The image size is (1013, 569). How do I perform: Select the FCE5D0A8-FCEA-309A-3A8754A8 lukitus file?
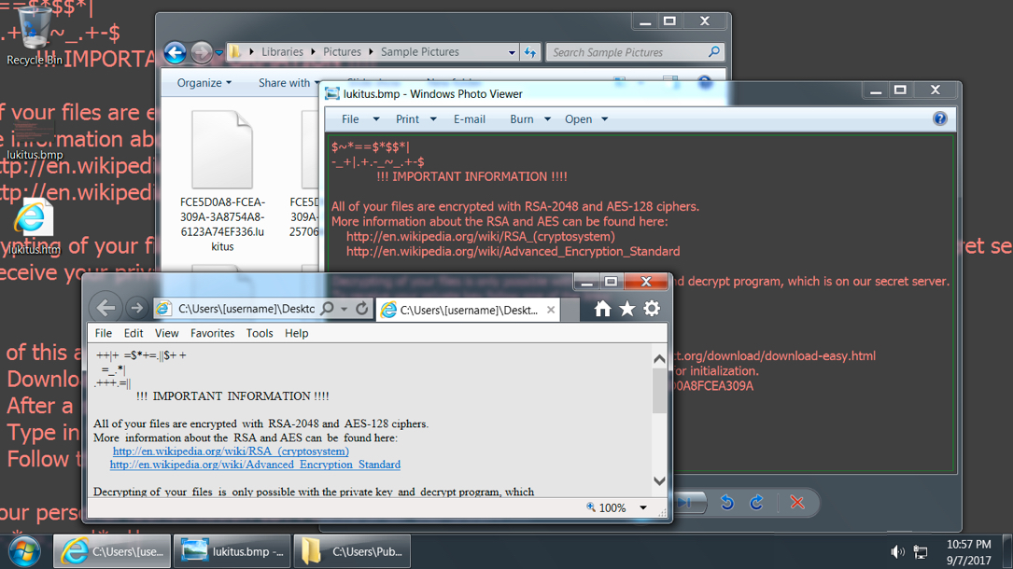click(x=222, y=182)
